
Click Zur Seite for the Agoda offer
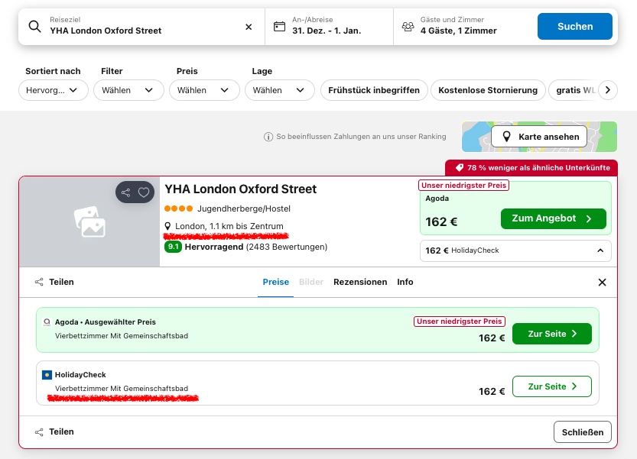point(551,334)
